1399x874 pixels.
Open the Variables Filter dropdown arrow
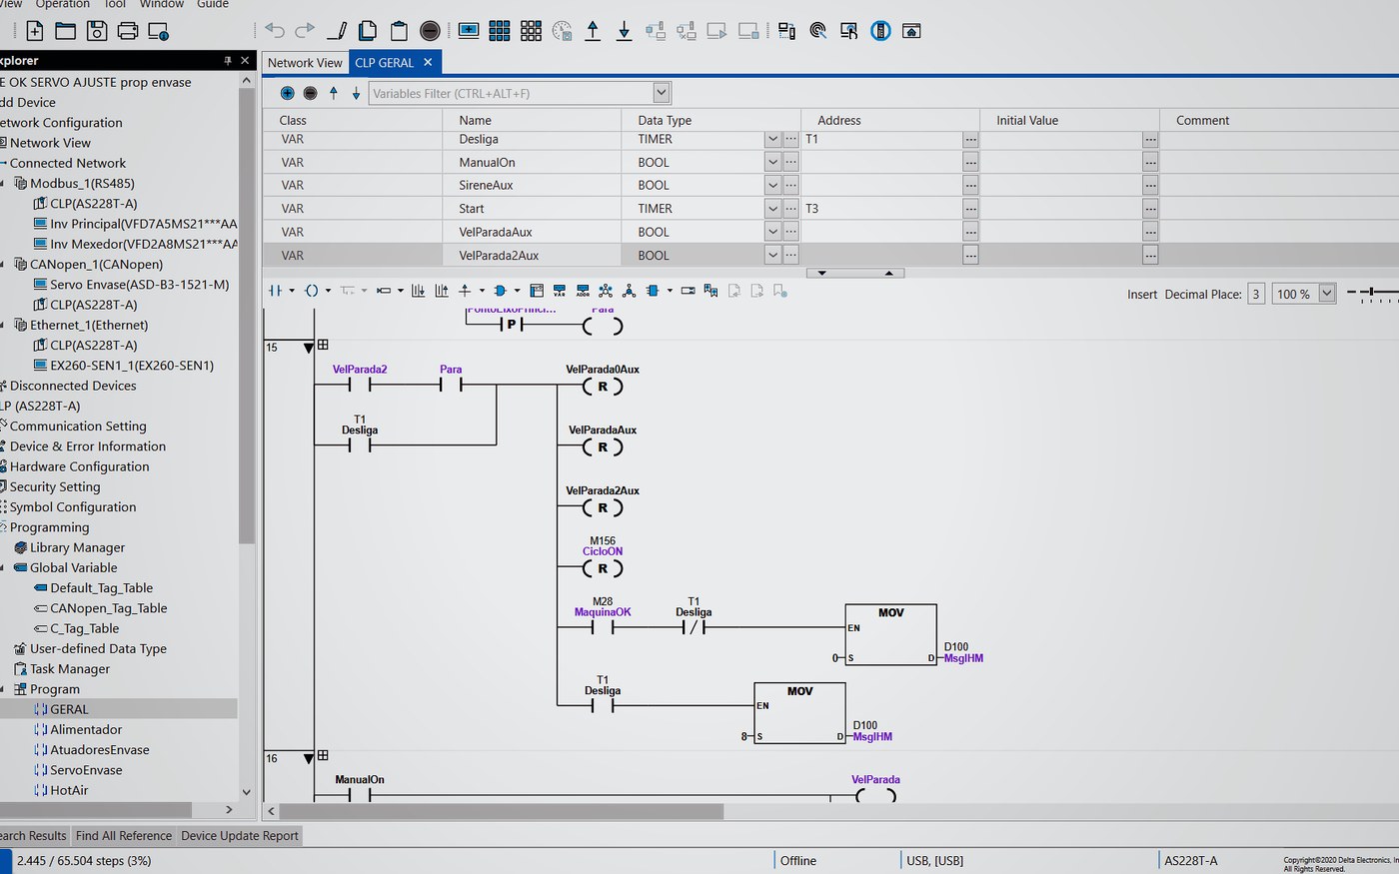[x=661, y=93]
